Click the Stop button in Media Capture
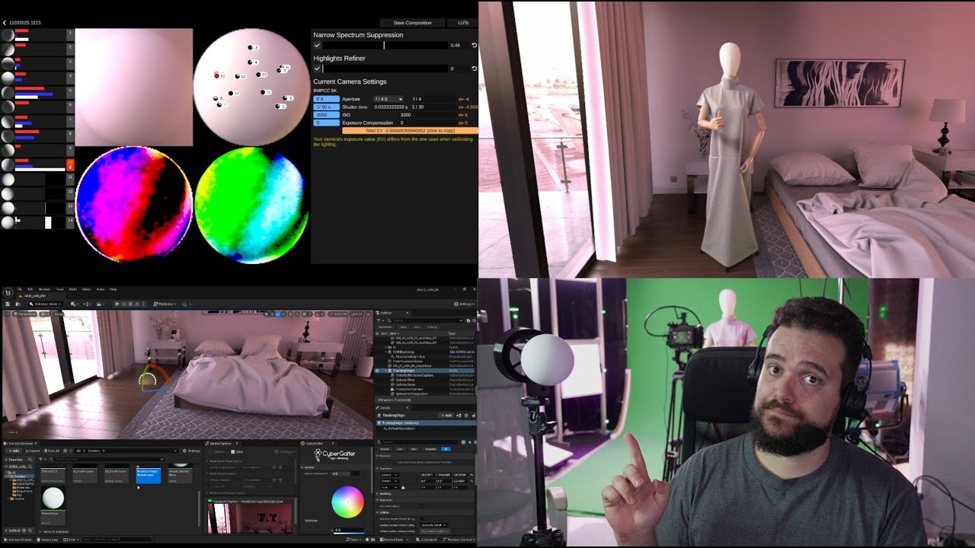Viewport: 975px width, 548px height. click(237, 452)
